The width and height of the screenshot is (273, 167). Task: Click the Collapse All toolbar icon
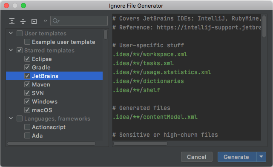click(23, 21)
